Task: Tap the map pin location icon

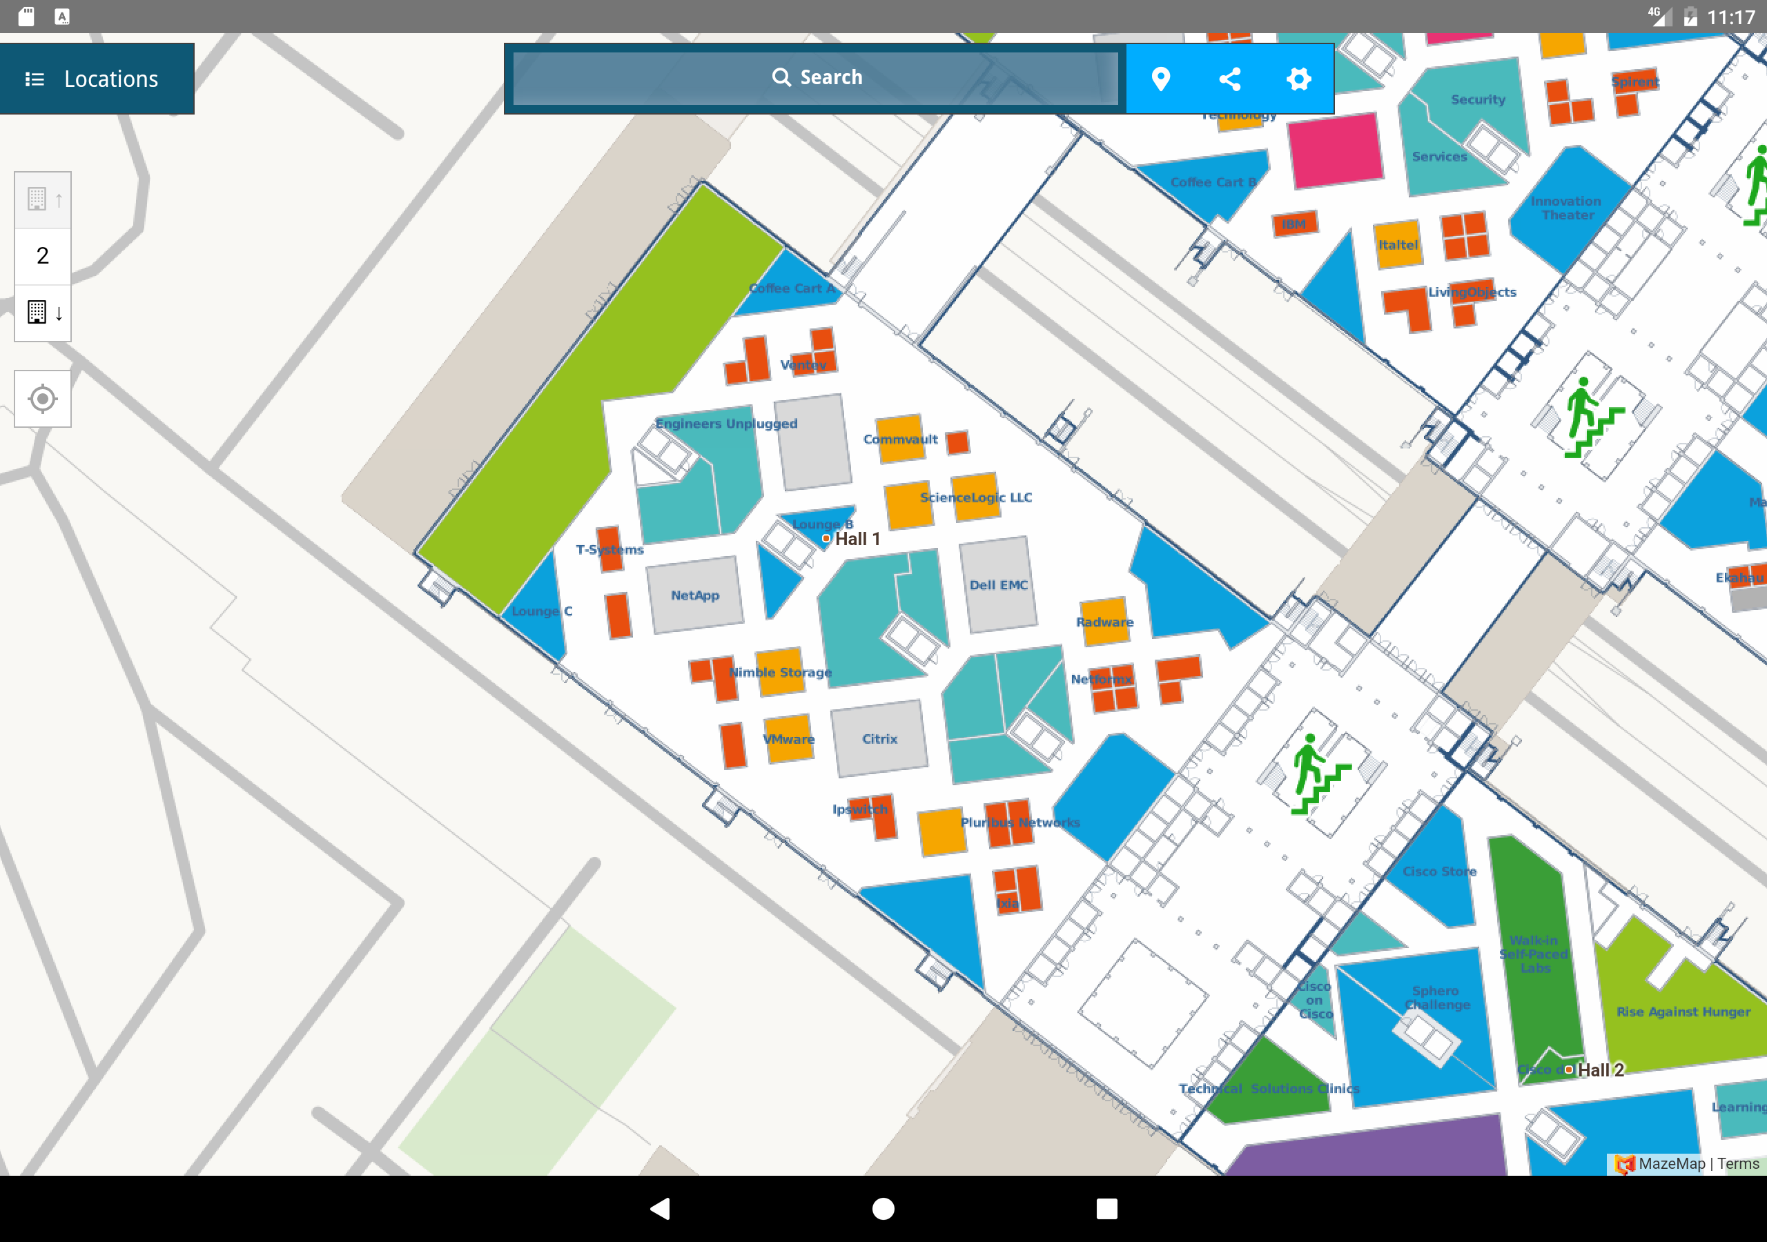Action: pyautogui.click(x=1160, y=79)
